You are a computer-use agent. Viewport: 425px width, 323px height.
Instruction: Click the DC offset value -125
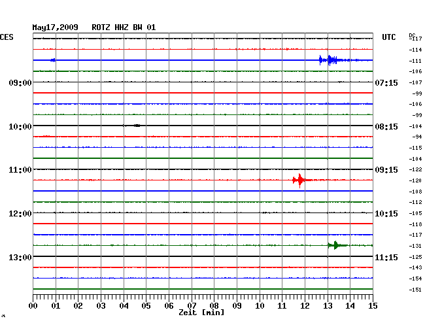pos(415,257)
